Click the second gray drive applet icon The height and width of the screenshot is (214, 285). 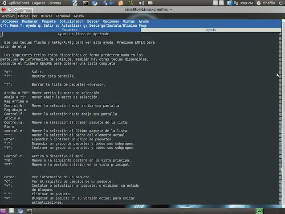tap(221, 3)
